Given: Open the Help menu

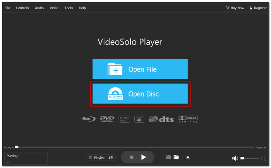Looking at the screenshot, I should [x=82, y=8].
